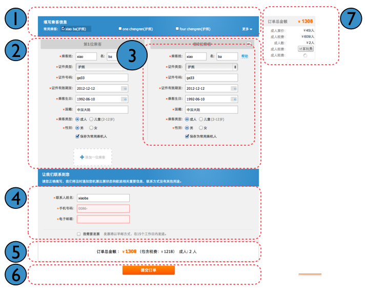Screen dimensions: 365x292
Task: Click the 手机号码 phone number field
Action: coord(103,208)
